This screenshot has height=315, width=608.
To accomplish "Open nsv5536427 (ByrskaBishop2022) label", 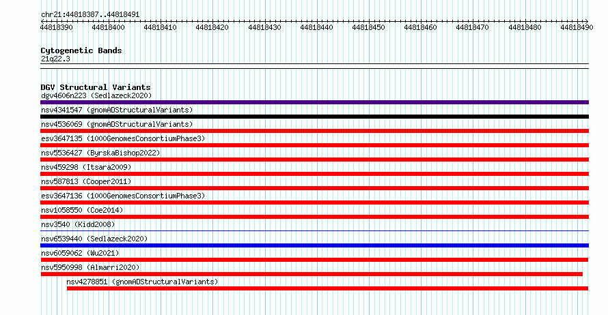I will (x=100, y=153).
